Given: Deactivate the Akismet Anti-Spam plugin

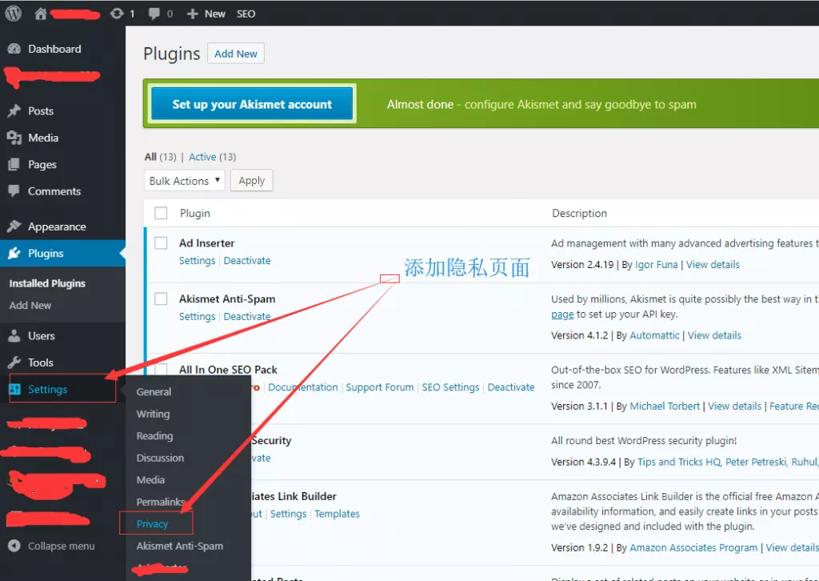Looking at the screenshot, I should 247,316.
